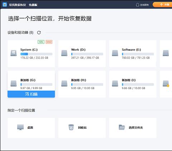Click the "9.95 GB / 10.00 GB" text
The height and width of the screenshot is (151, 172).
(x=83, y=88)
